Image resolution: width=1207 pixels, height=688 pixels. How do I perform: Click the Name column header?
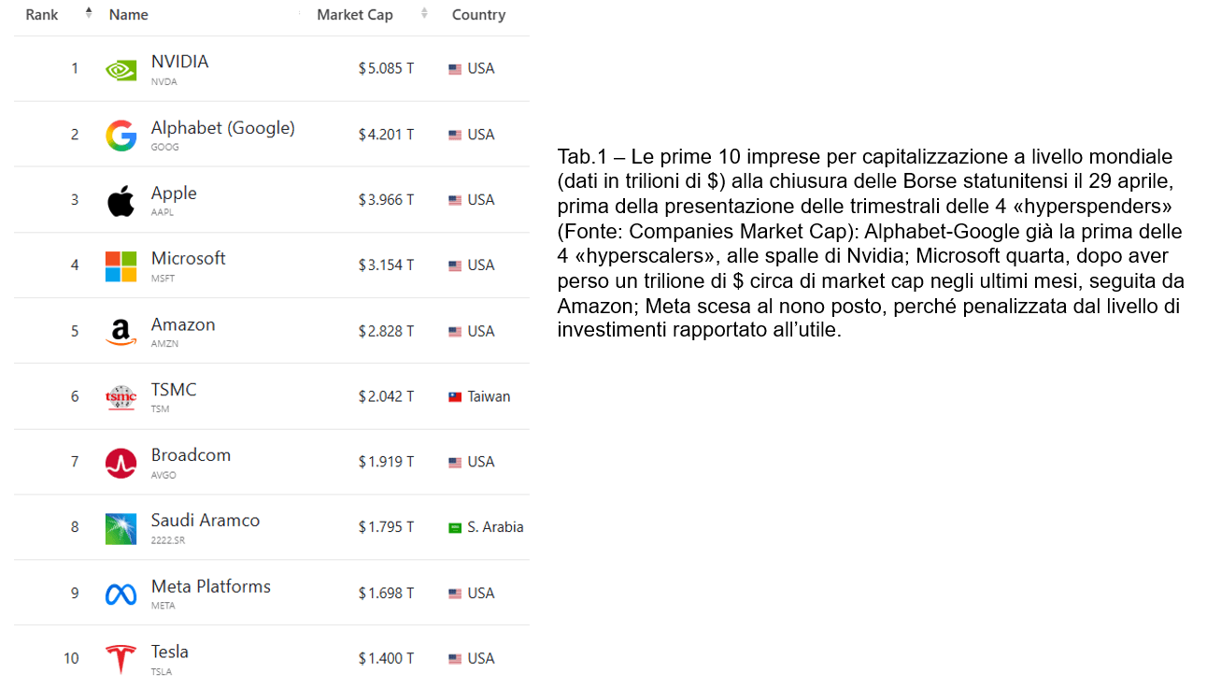(128, 15)
